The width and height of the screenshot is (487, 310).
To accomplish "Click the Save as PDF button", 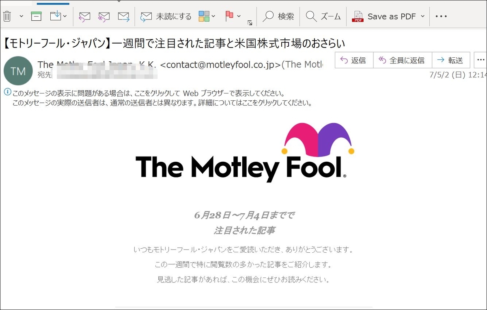I will click(384, 17).
